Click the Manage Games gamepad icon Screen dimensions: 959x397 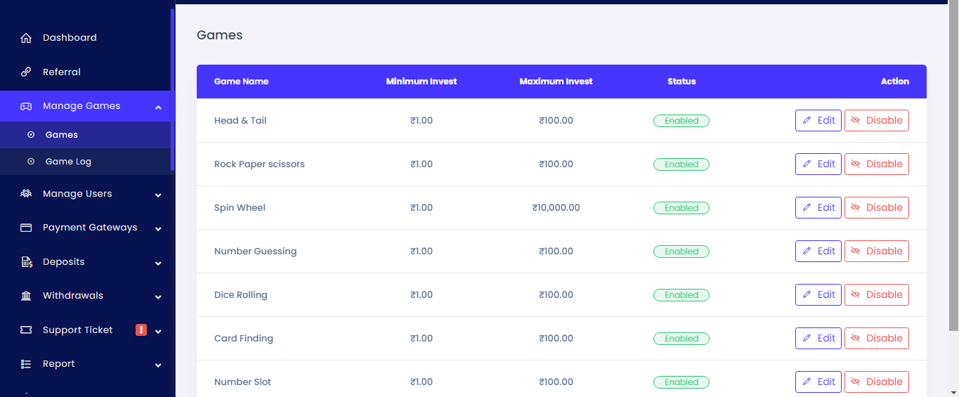[x=26, y=106]
